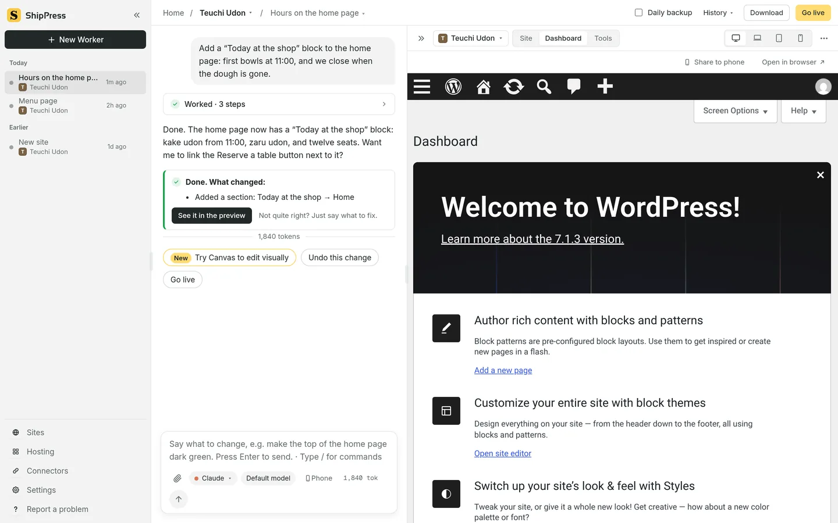Click the half-circle Styles icon
The width and height of the screenshot is (838, 523).
446,494
